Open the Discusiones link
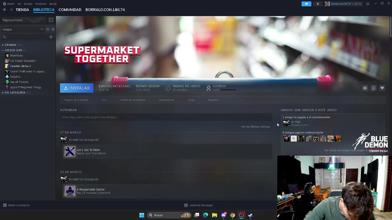Screen dimensions: 392x220 (166, 100)
